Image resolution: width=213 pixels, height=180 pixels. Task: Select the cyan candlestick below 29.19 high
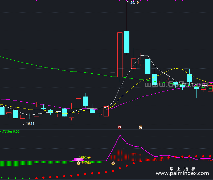(127, 42)
